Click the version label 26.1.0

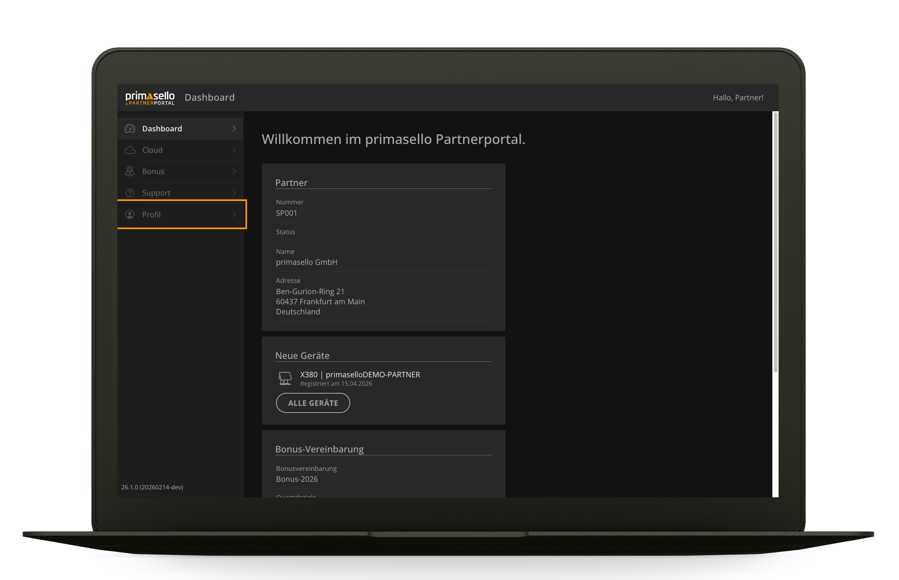click(x=152, y=487)
